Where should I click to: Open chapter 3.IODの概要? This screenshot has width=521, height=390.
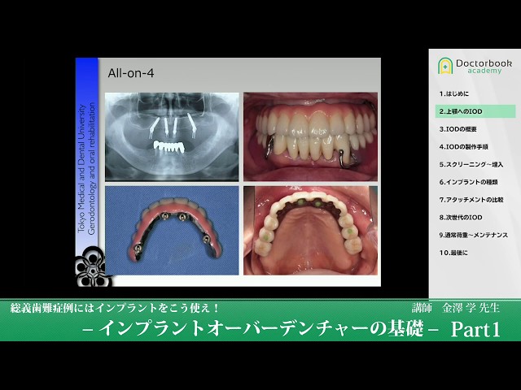(458, 129)
